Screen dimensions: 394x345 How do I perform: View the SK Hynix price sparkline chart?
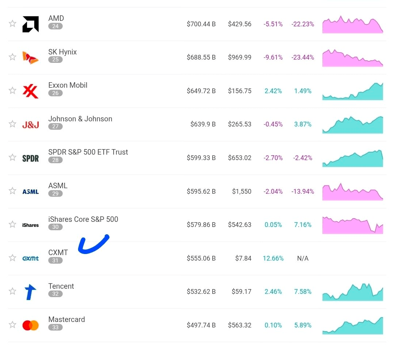352,58
